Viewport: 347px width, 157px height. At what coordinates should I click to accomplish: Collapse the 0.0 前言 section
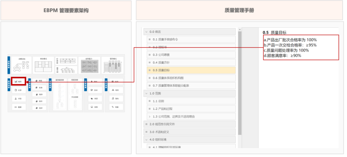147,32
